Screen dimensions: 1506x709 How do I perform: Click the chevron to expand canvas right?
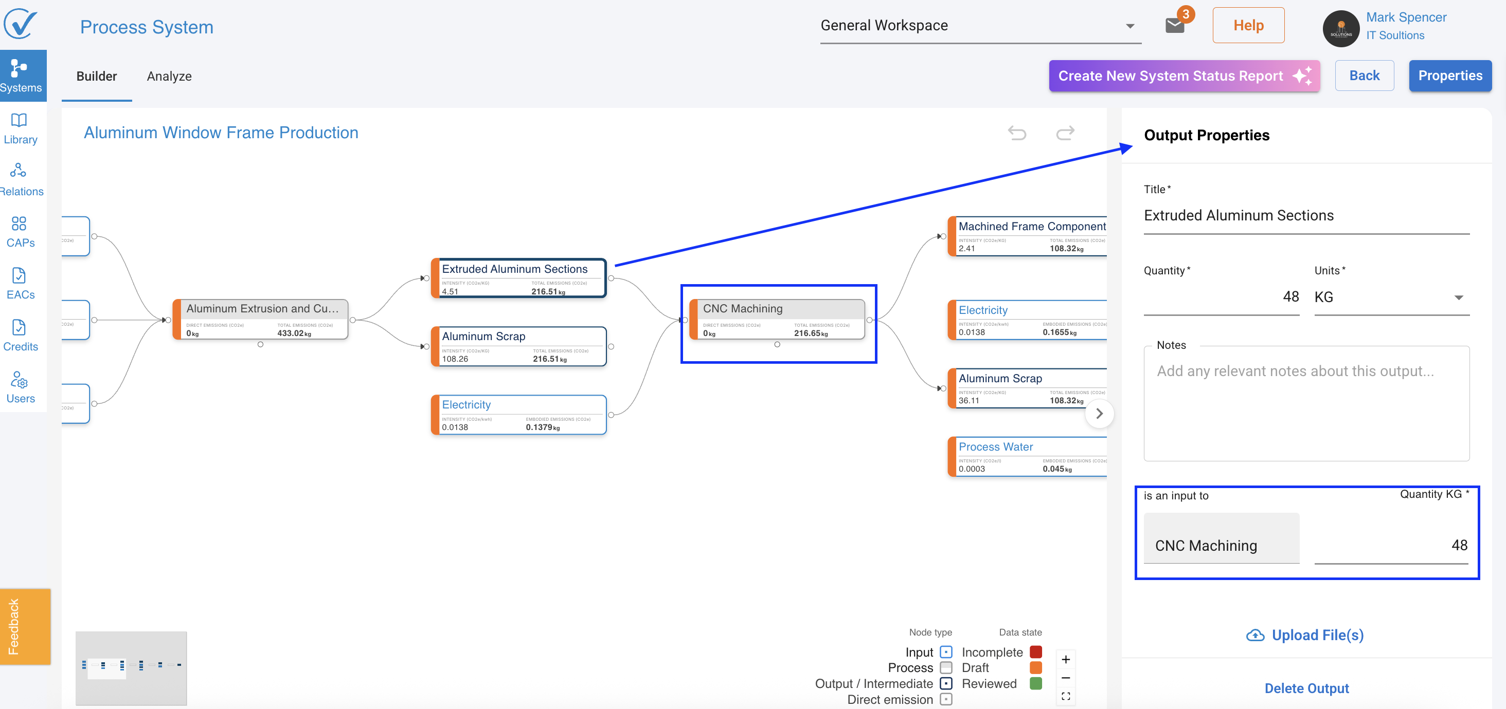pos(1099,414)
